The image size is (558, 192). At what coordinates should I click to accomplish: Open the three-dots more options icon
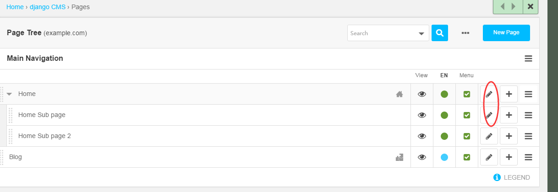(465, 33)
